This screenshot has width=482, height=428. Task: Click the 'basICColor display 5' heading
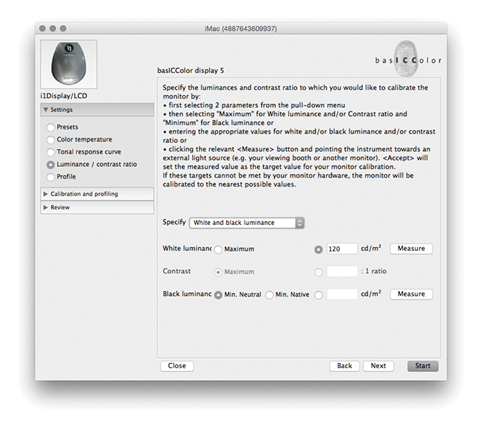pyautogui.click(x=191, y=71)
